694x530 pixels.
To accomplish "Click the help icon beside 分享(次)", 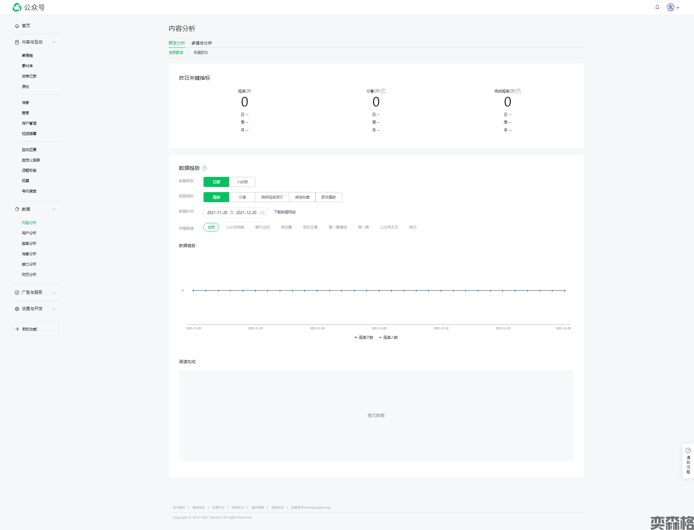I will (x=383, y=91).
